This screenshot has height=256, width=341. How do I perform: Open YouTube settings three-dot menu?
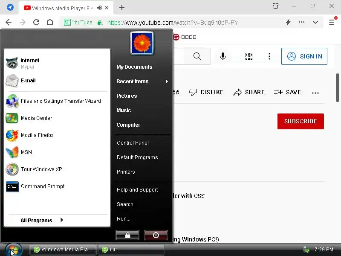[x=269, y=56]
